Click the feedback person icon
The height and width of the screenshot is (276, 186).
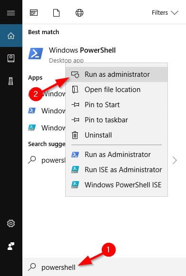coord(11,246)
